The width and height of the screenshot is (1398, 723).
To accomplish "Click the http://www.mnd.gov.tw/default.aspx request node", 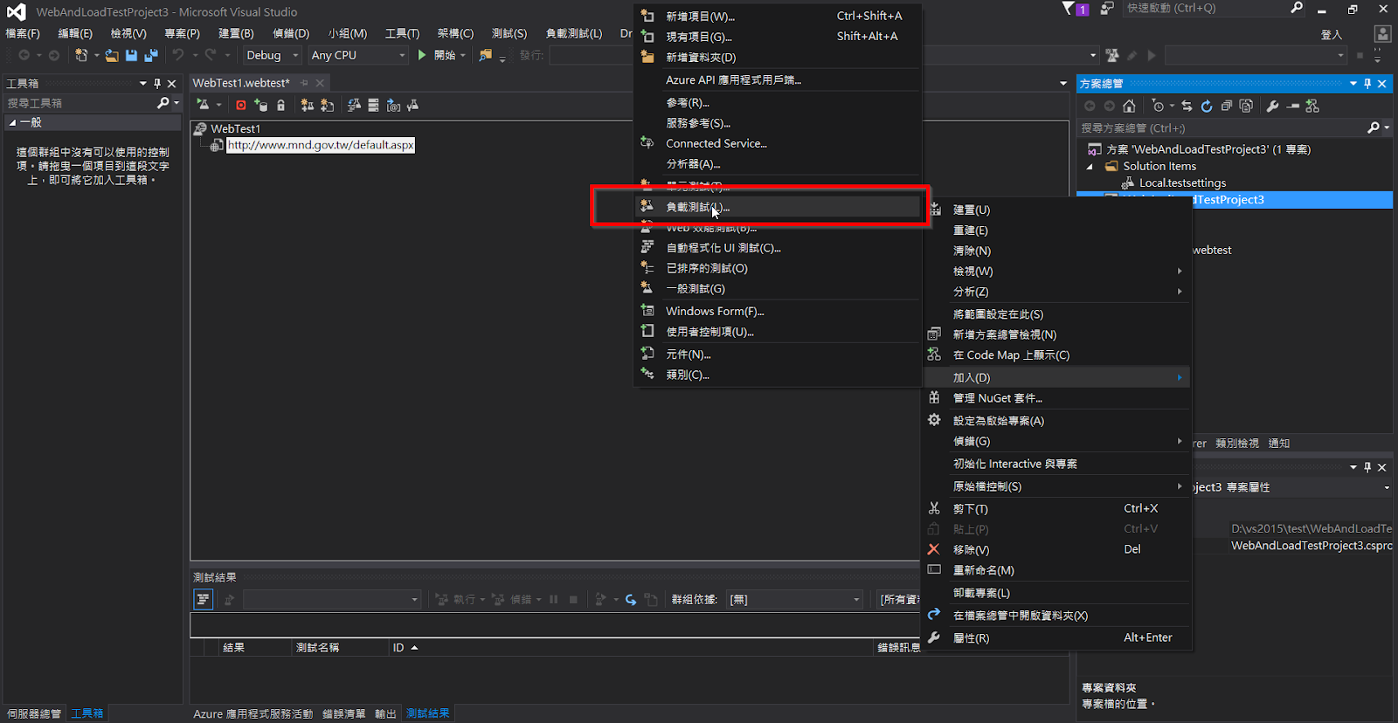I will (321, 145).
